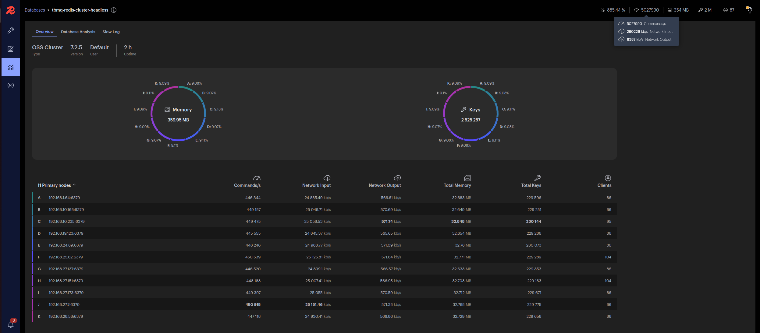
Task: Sort by Network Input column header
Action: tap(316, 185)
